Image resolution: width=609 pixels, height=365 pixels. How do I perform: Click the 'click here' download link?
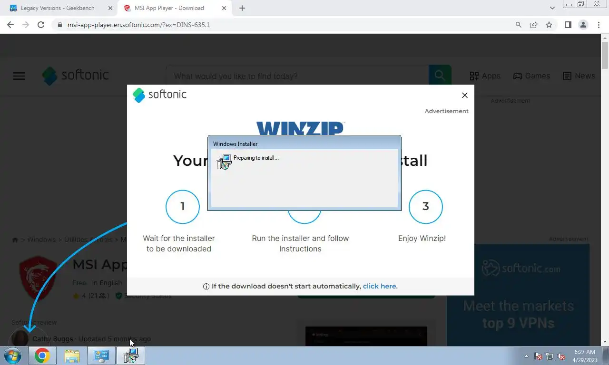(x=379, y=286)
